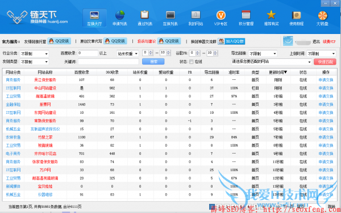The width and height of the screenshot is (341, 213).
Task: Click 农林牧渔 category link
Action: click(13, 137)
